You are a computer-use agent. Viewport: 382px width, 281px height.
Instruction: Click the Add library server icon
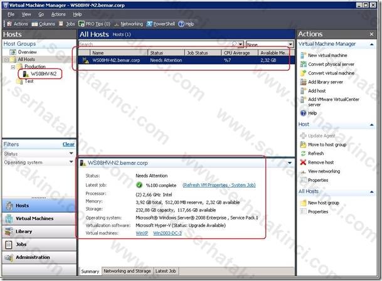click(303, 82)
